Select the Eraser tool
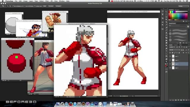This screenshot has height=107, width=190. point(167,38)
